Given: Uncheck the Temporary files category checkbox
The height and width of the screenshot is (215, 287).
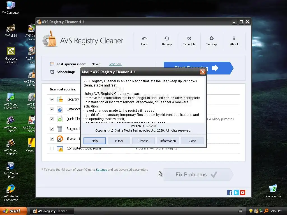Looking at the screenshot, I should point(52,109).
